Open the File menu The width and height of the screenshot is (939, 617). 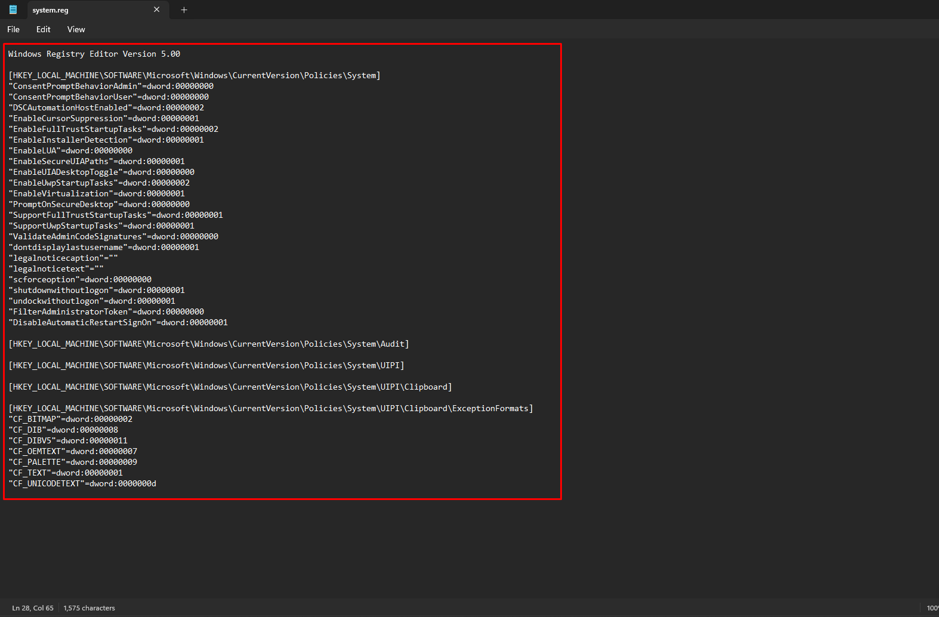(13, 29)
